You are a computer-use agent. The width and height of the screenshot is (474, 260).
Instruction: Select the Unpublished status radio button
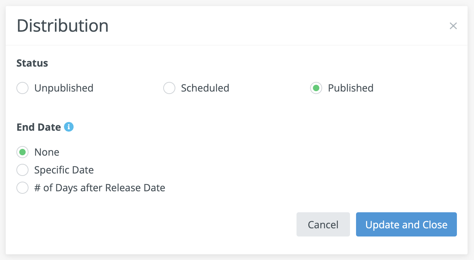point(22,88)
